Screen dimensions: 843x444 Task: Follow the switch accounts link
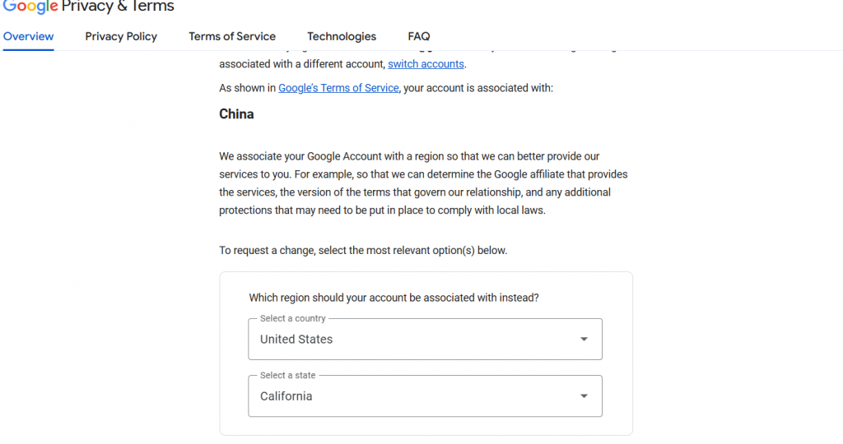point(426,64)
